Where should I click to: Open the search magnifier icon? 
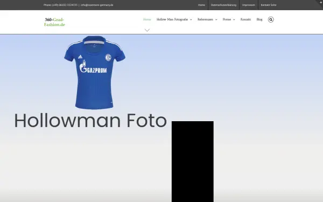271,19
